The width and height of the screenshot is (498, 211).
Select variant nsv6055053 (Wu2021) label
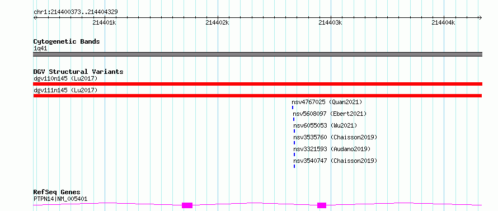325,125
